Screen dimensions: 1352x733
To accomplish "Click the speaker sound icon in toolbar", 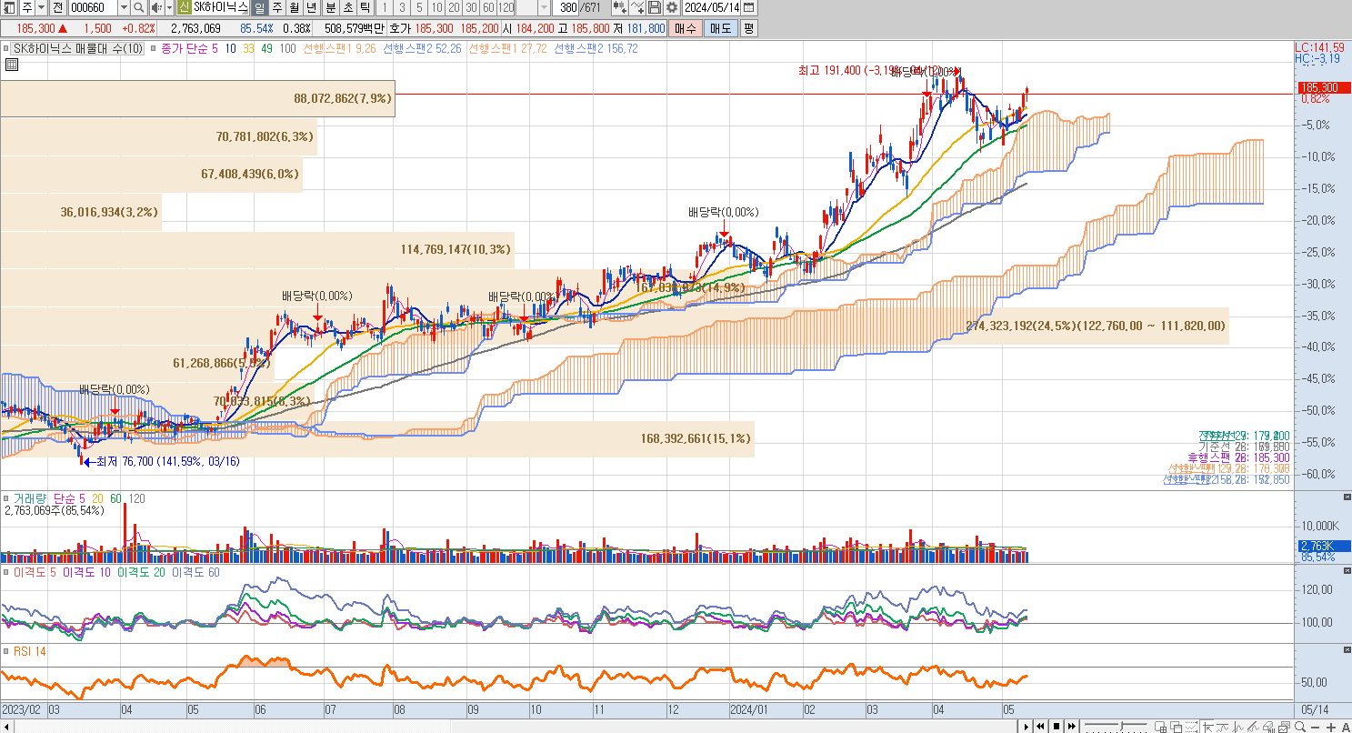I will coord(155,7).
